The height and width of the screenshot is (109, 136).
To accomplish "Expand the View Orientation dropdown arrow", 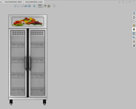I will (x=32, y=6).
